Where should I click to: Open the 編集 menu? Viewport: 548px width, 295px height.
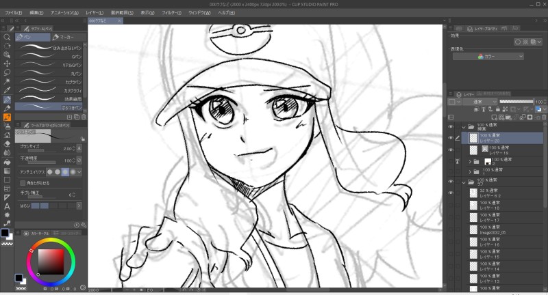(36, 12)
